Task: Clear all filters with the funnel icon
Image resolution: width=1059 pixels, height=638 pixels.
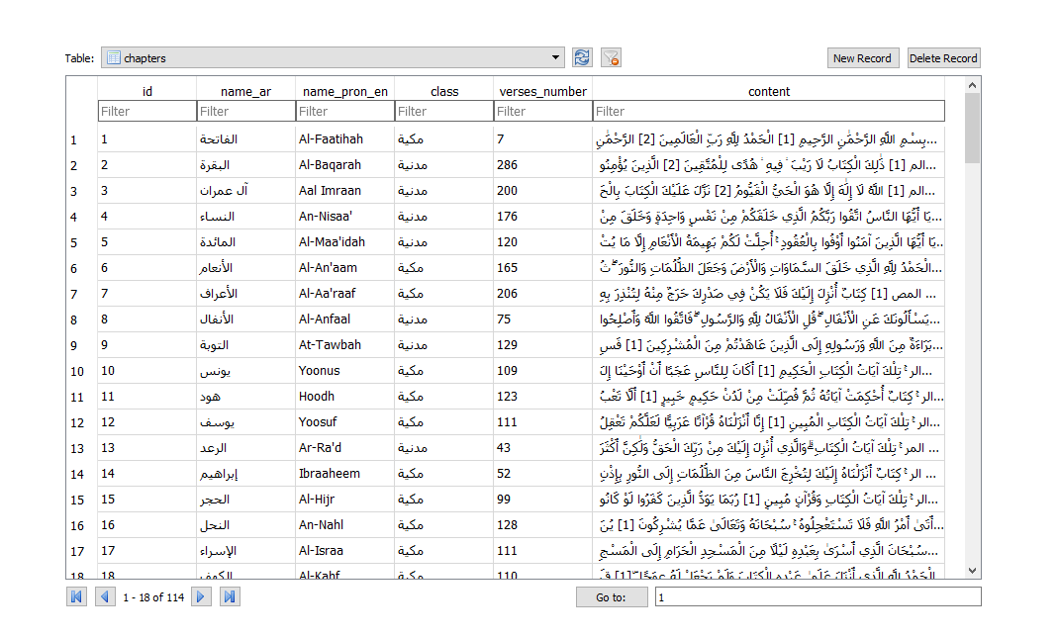Action: [x=611, y=57]
